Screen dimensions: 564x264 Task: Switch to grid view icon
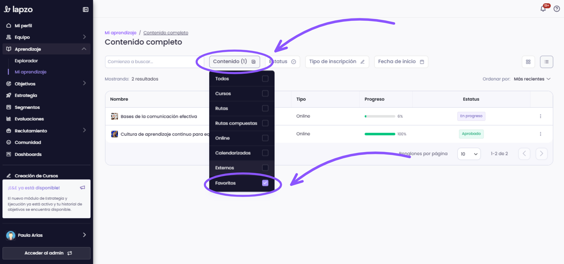(x=528, y=62)
